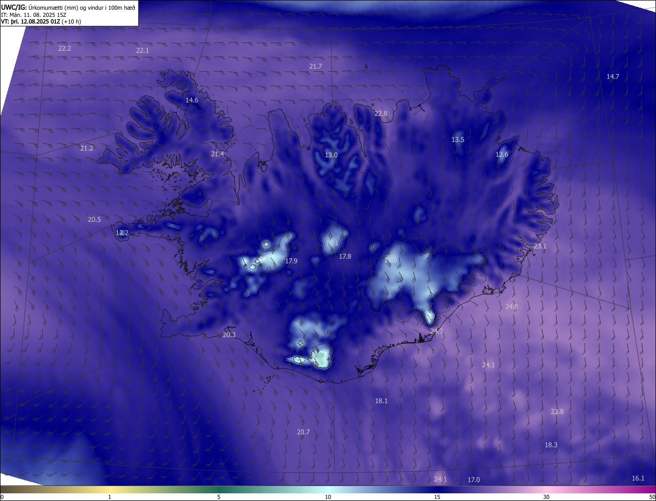This screenshot has height=501, width=656.
Task: Click the map value 22.8
Action: click(x=381, y=113)
